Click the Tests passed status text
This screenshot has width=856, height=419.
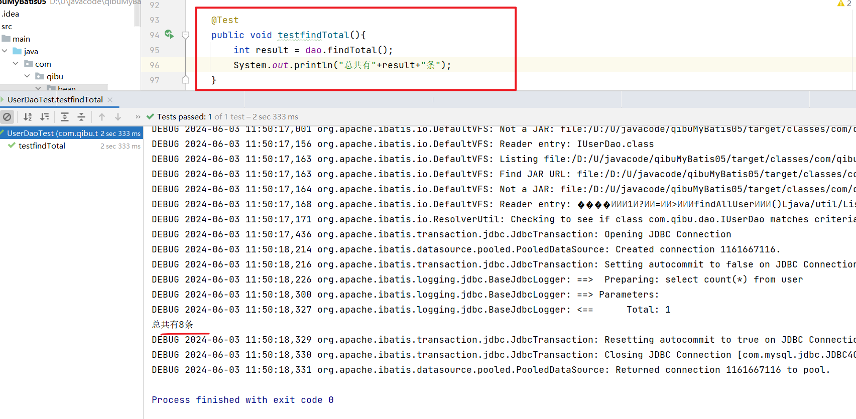click(227, 117)
